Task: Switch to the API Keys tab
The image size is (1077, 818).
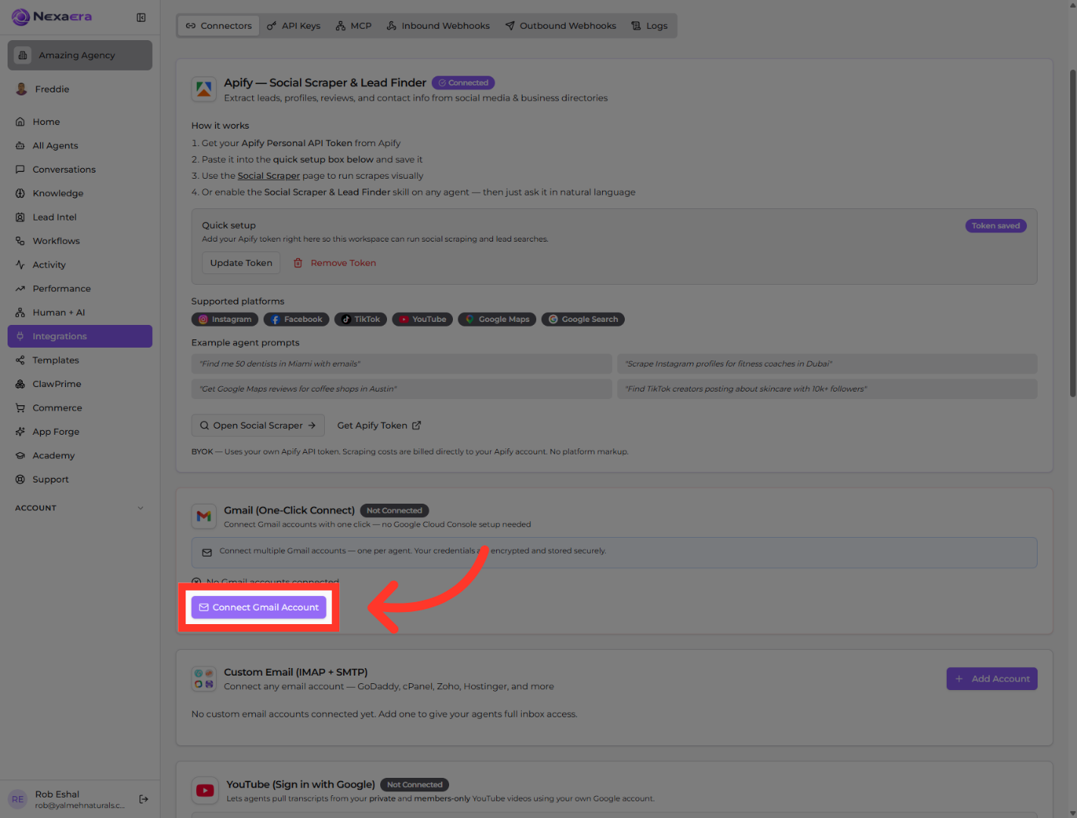Action: tap(294, 26)
